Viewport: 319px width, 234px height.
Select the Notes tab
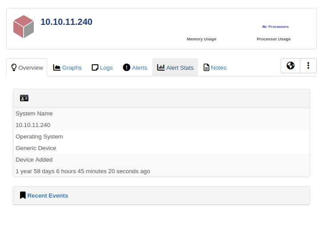pyautogui.click(x=218, y=68)
